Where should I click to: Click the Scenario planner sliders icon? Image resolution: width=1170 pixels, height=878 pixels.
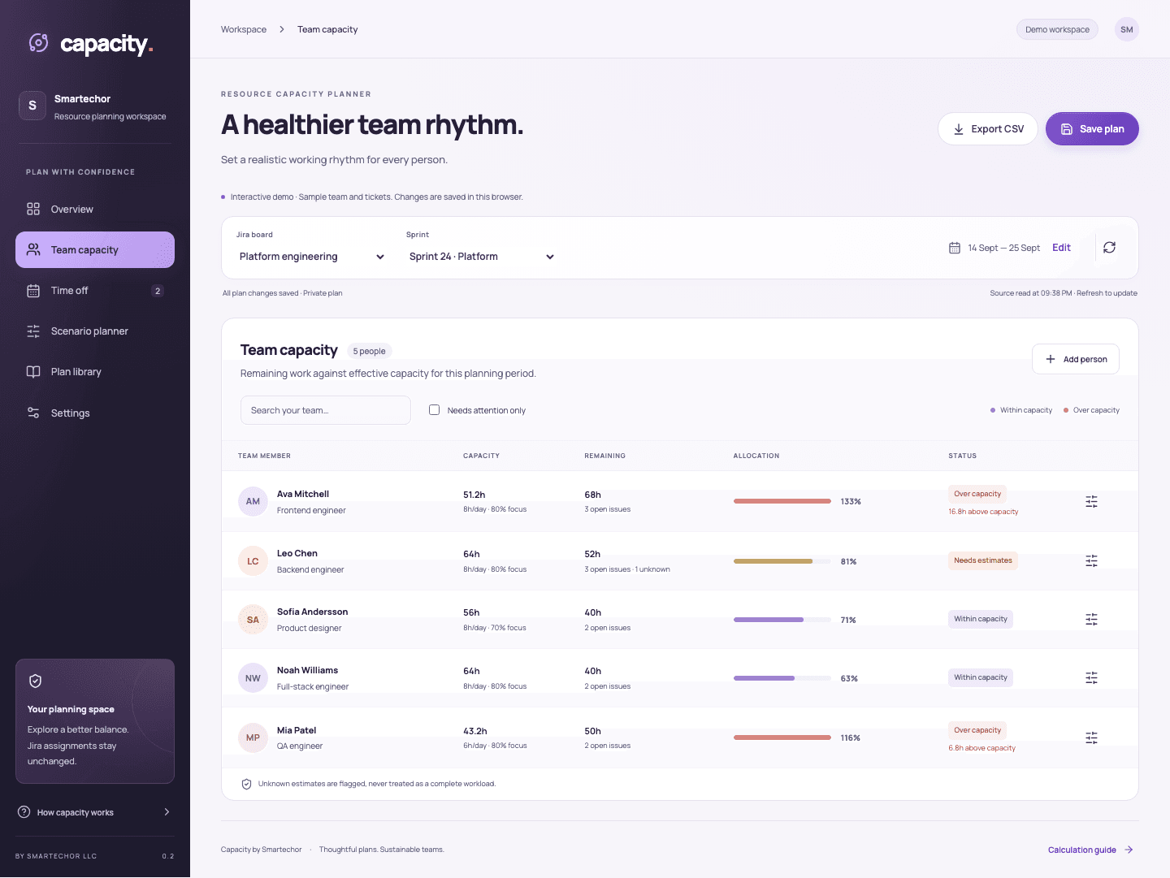click(33, 331)
